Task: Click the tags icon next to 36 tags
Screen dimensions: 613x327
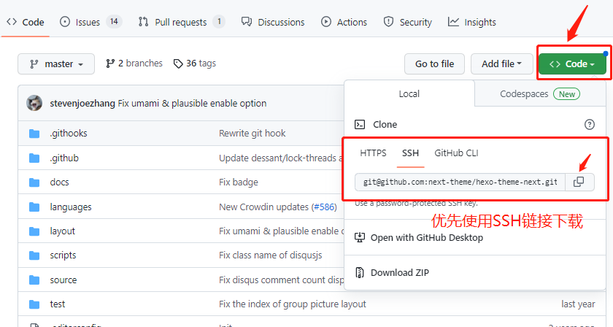Action: click(x=178, y=64)
